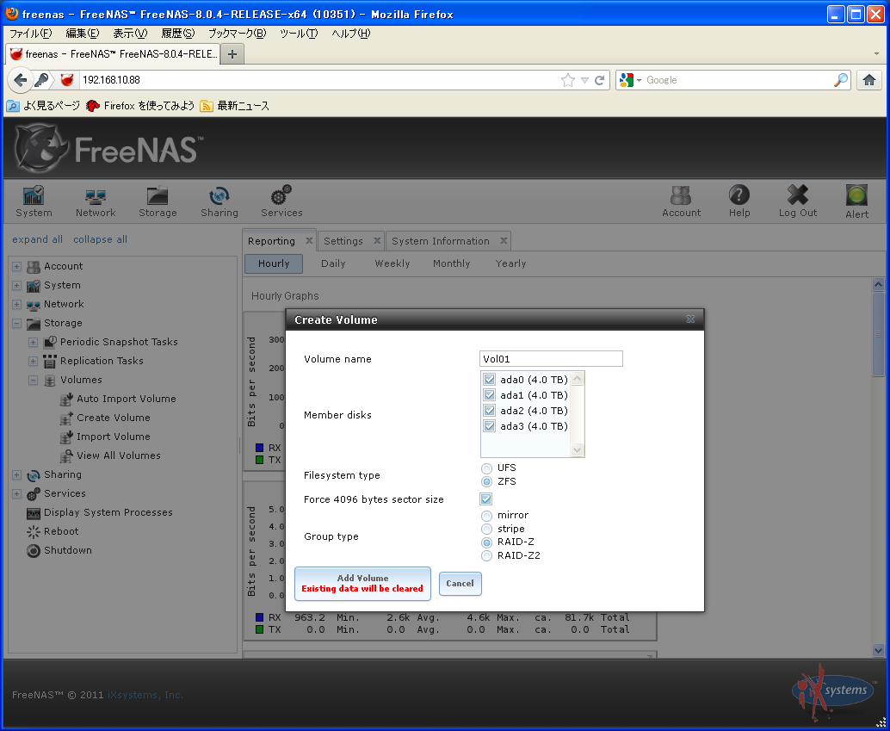
Task: Click the expand all link
Action: 38,239
